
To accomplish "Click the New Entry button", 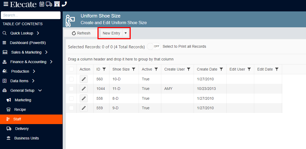I will tap(112, 33).
